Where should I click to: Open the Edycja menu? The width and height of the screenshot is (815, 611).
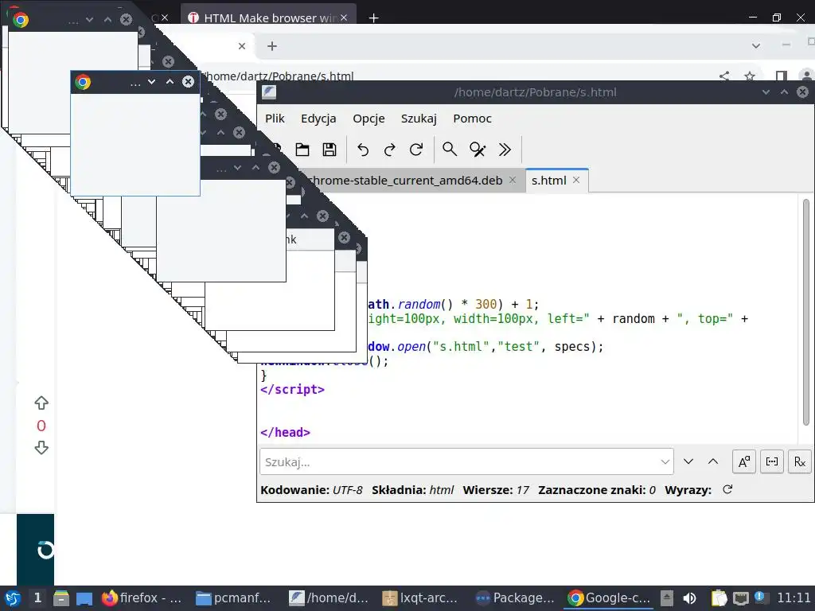tap(318, 119)
